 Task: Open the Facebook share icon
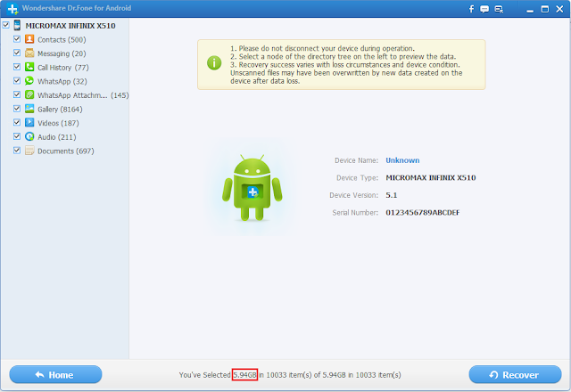pos(471,9)
